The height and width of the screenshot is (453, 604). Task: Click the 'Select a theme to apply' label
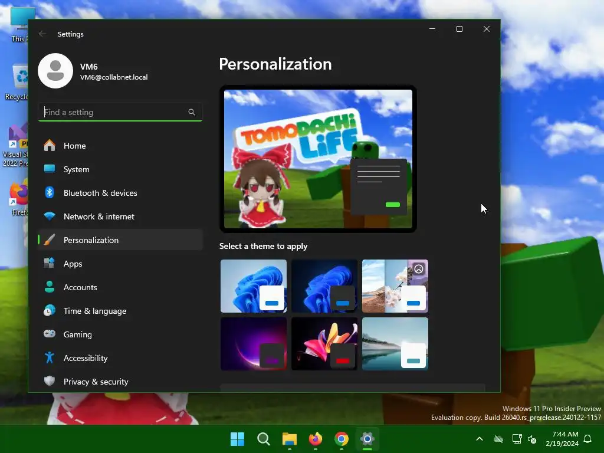tap(264, 246)
